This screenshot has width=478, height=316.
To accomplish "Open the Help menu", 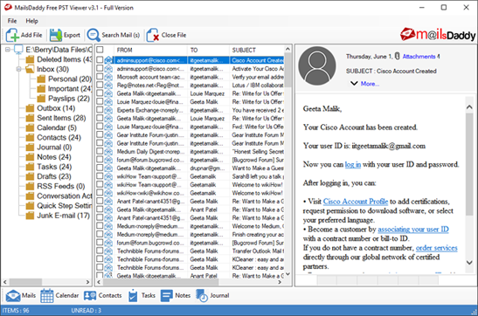I will [x=31, y=21].
